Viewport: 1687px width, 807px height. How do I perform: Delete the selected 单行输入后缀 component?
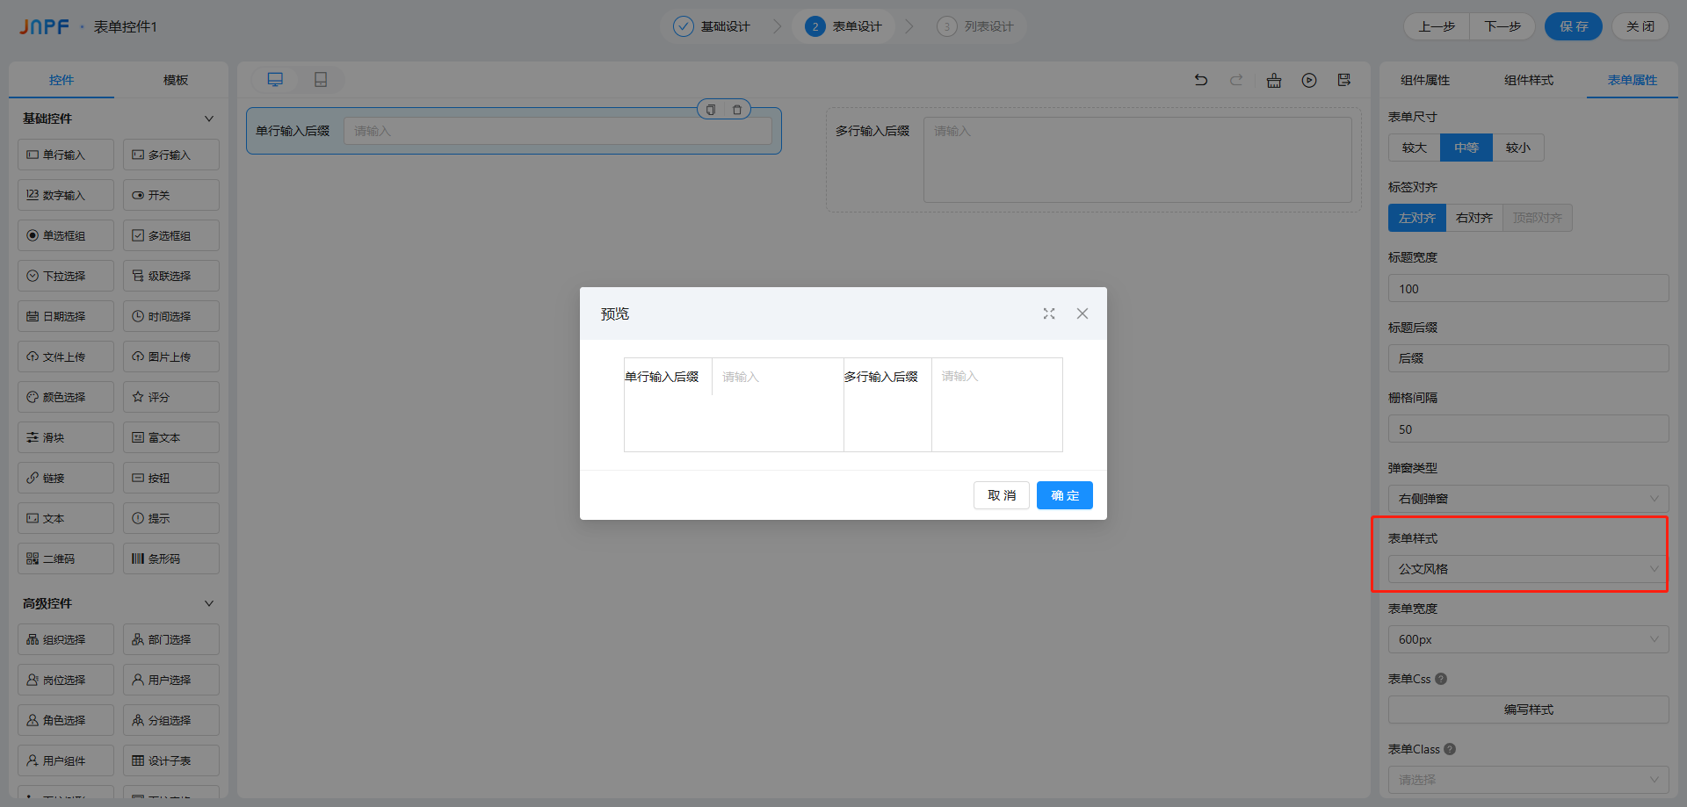tap(737, 110)
